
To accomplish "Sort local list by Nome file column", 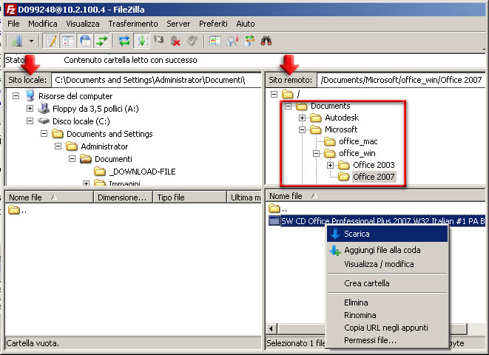I will (50, 197).
